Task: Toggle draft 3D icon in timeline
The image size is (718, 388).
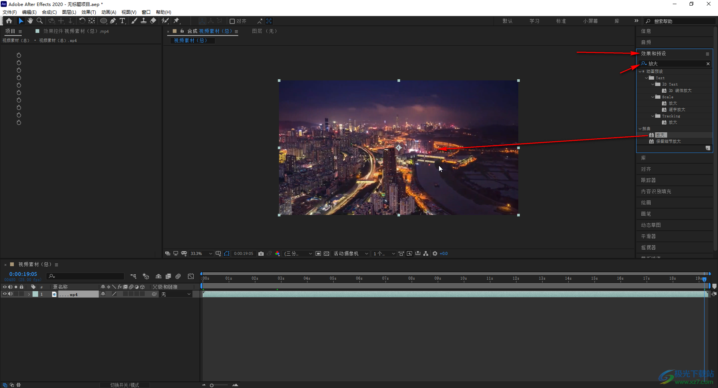Action: [146, 276]
